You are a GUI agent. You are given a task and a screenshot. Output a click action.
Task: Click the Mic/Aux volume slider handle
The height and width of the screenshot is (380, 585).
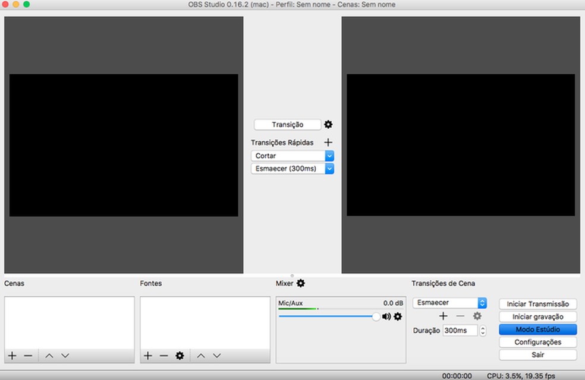point(376,316)
